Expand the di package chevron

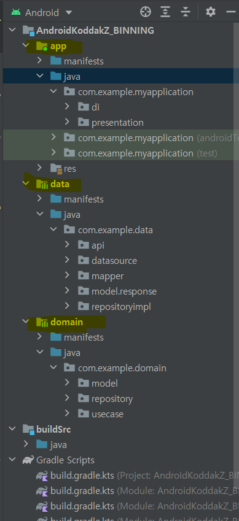(x=67, y=107)
